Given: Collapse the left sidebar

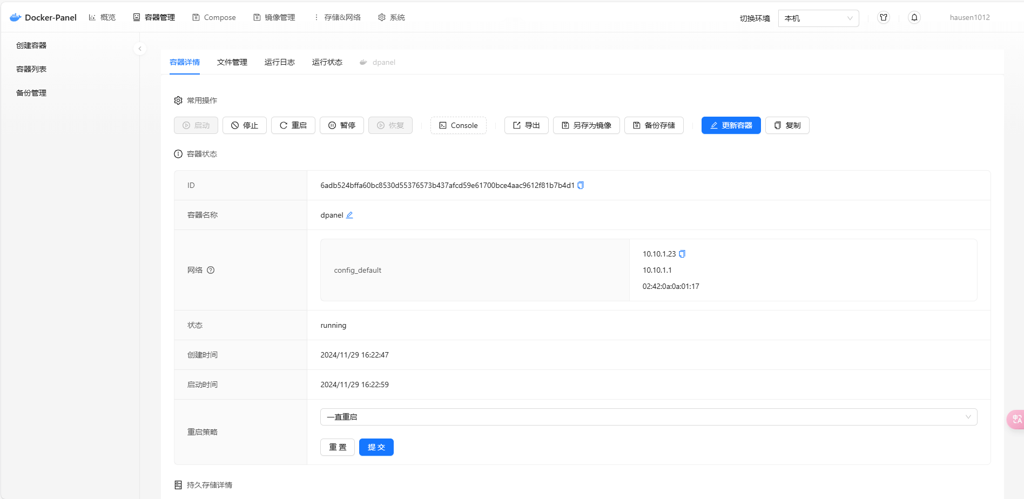Looking at the screenshot, I should (140, 48).
